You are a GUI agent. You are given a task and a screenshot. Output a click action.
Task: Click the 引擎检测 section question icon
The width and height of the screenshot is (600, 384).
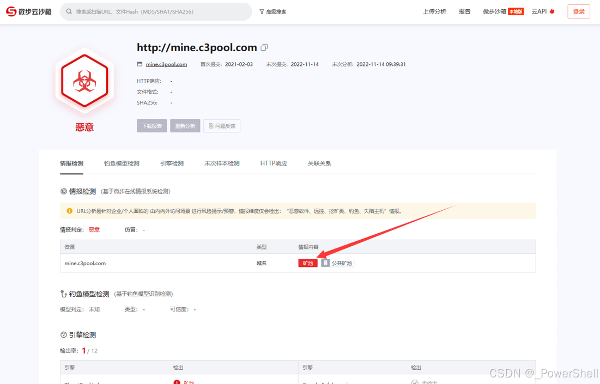point(64,334)
